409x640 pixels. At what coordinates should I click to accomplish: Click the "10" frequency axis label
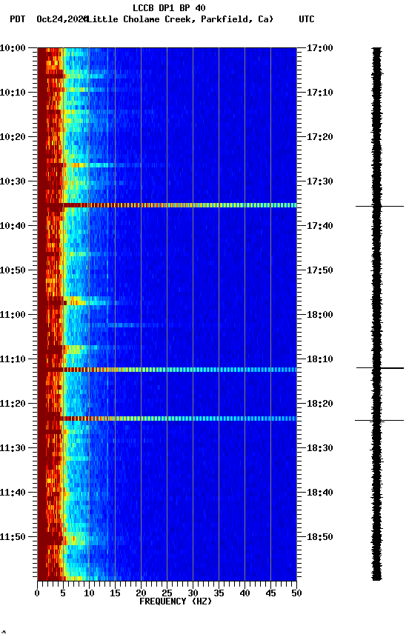pos(89,593)
